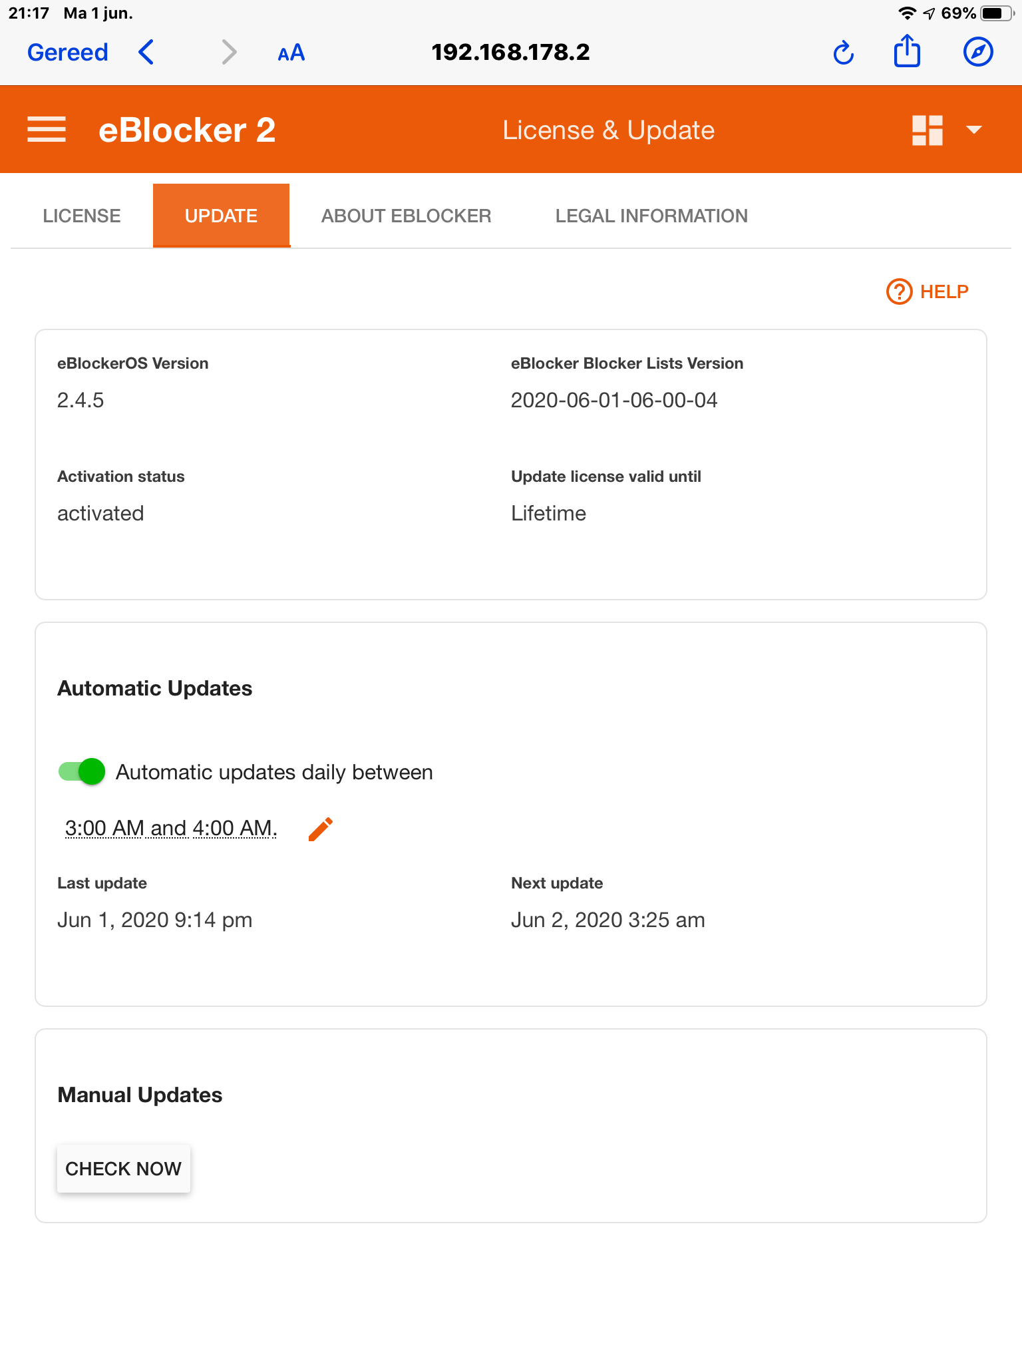Edit the automatic update time with pencil
The height and width of the screenshot is (1363, 1022).
click(321, 829)
